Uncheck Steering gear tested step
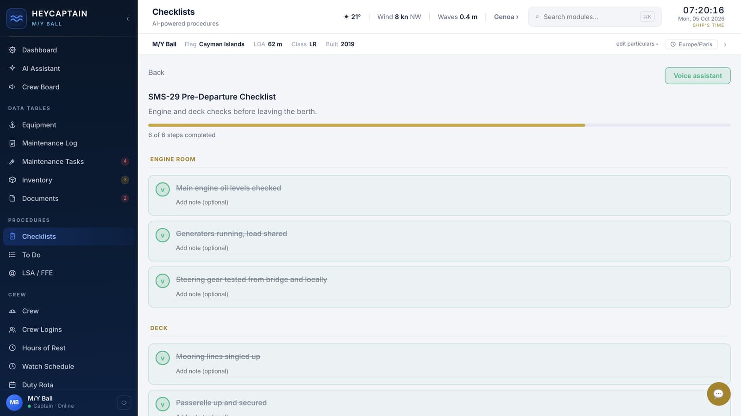 (x=163, y=281)
